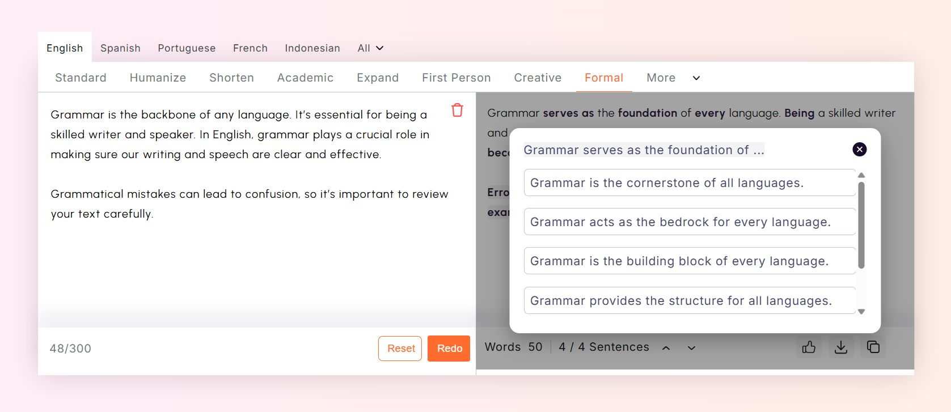Click the bold 'Being' word in output
Image resolution: width=951 pixels, height=412 pixels.
pyautogui.click(x=800, y=113)
